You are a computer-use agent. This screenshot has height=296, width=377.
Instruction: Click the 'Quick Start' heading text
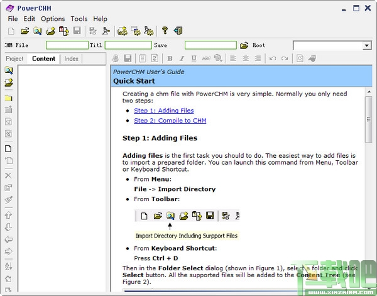pos(134,81)
